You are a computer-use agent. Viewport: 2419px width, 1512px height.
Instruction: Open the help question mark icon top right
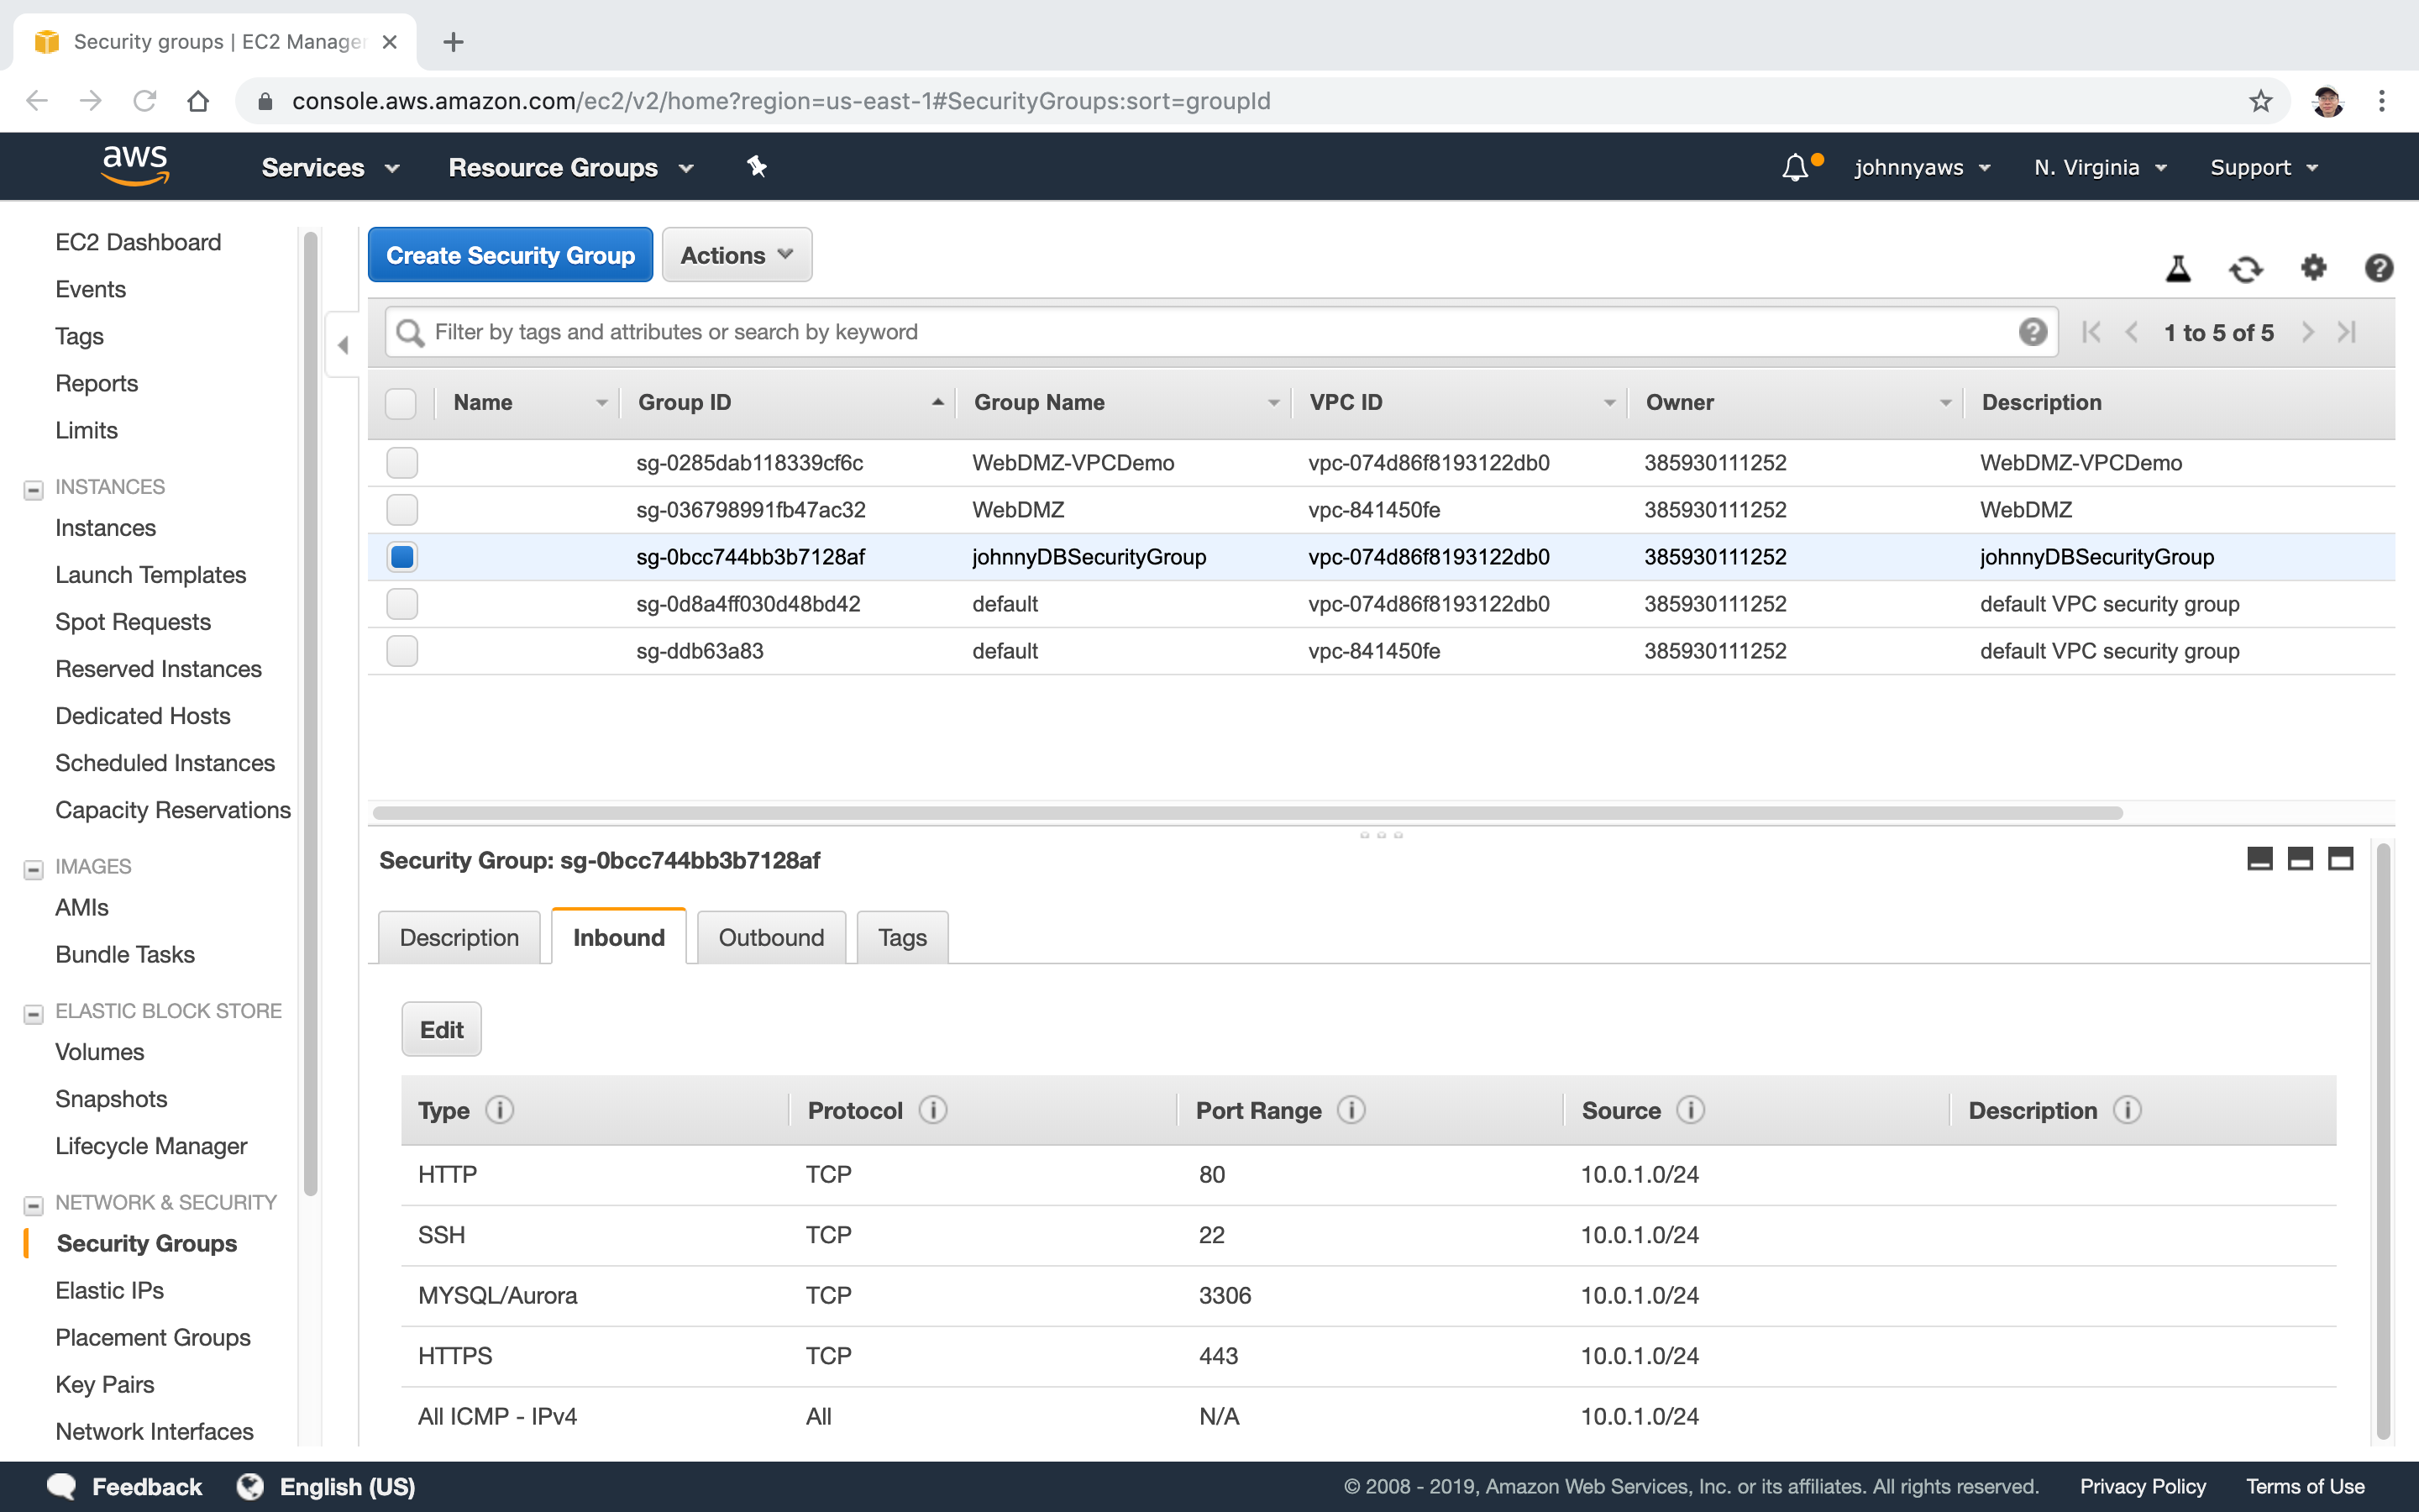[2379, 268]
